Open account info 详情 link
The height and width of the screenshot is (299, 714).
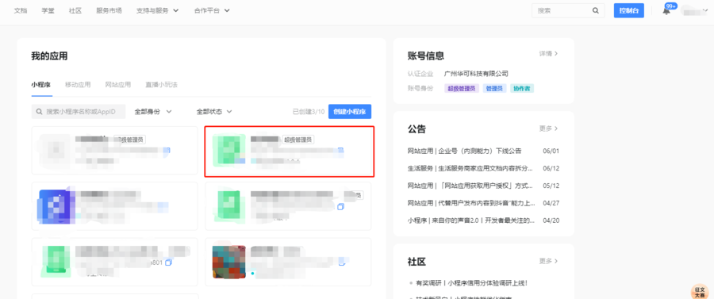pos(549,54)
